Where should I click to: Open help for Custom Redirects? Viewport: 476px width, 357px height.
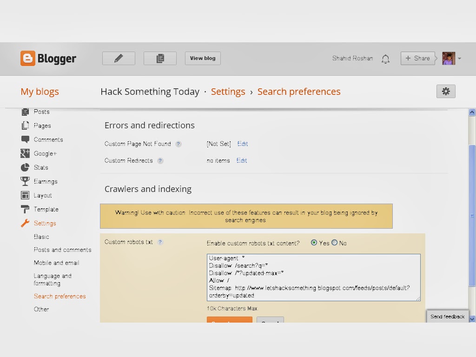tap(160, 160)
